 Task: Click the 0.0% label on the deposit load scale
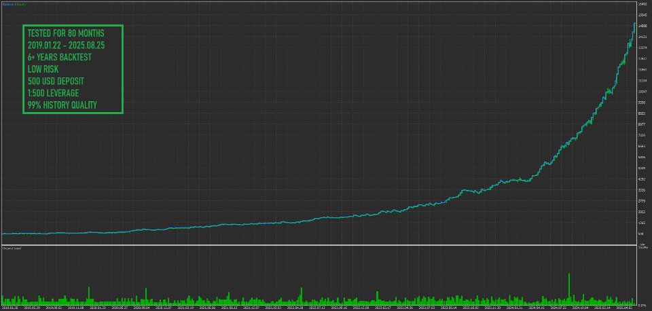click(x=642, y=305)
